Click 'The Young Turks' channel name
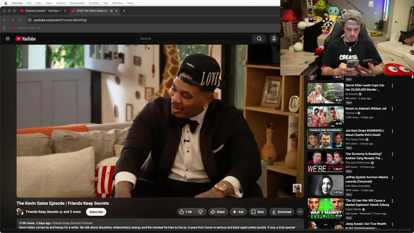Screen dimensions: 414x233 click(355, 139)
